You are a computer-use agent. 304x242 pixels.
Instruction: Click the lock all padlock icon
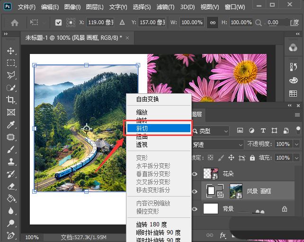point(252,158)
